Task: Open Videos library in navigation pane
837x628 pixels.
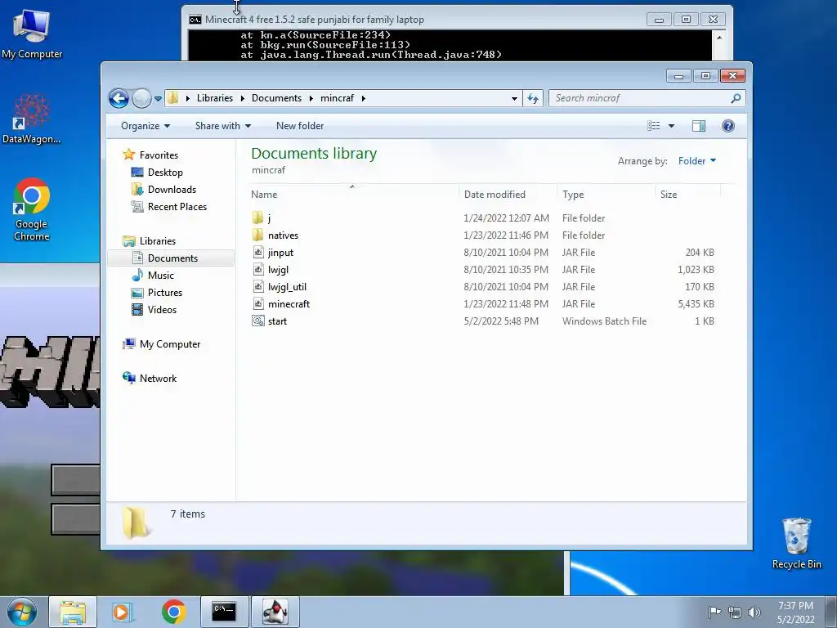Action: tap(162, 310)
